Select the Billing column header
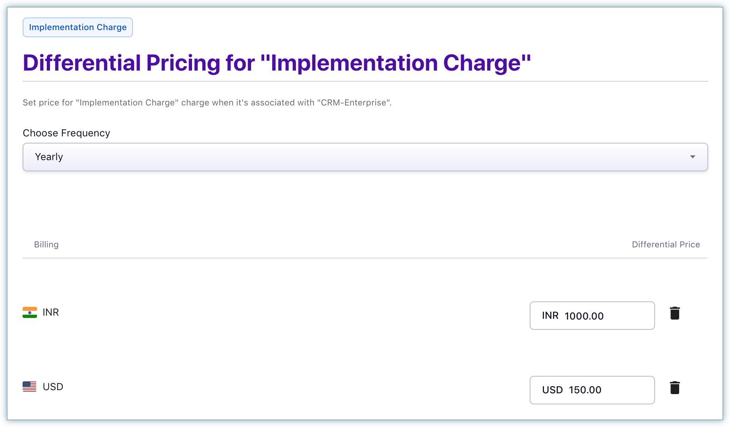This screenshot has height=427, width=730. point(46,244)
